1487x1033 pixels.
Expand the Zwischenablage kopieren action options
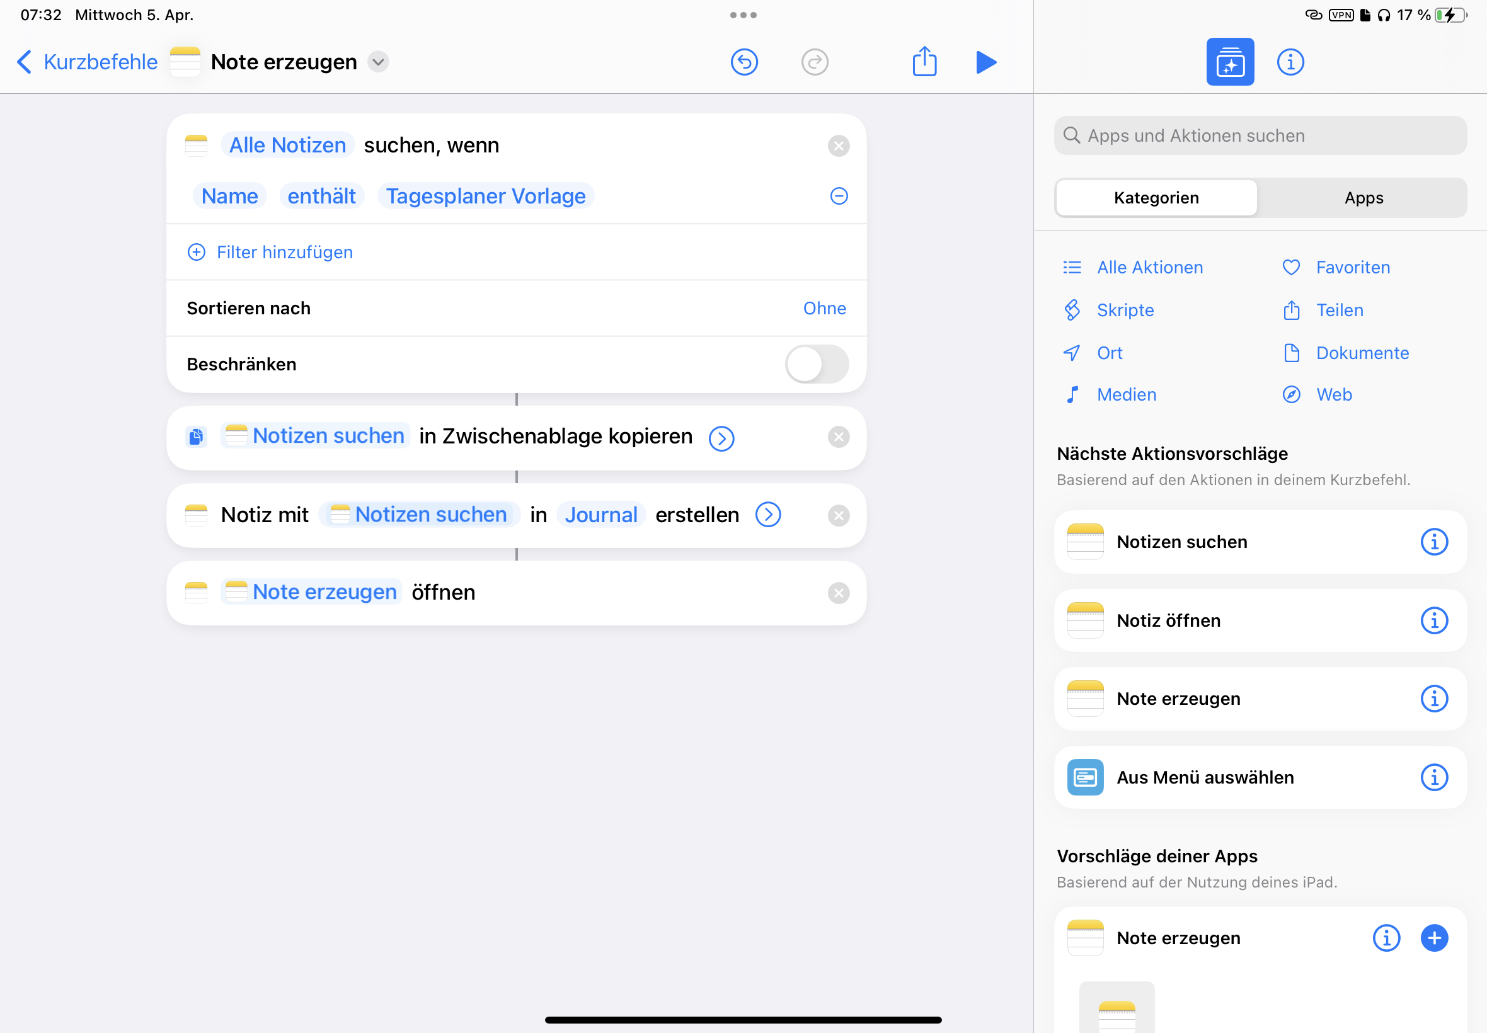721,438
